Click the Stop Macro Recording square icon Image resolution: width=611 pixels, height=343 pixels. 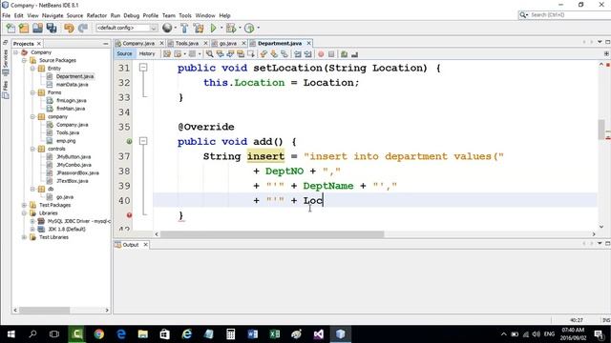pos(331,54)
